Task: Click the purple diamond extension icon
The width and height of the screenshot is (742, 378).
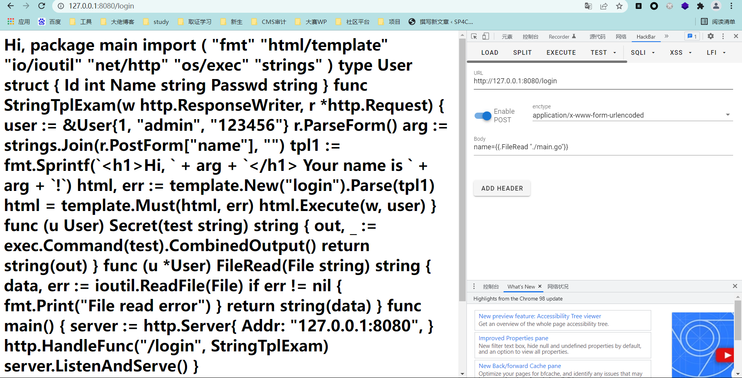Action: click(685, 6)
